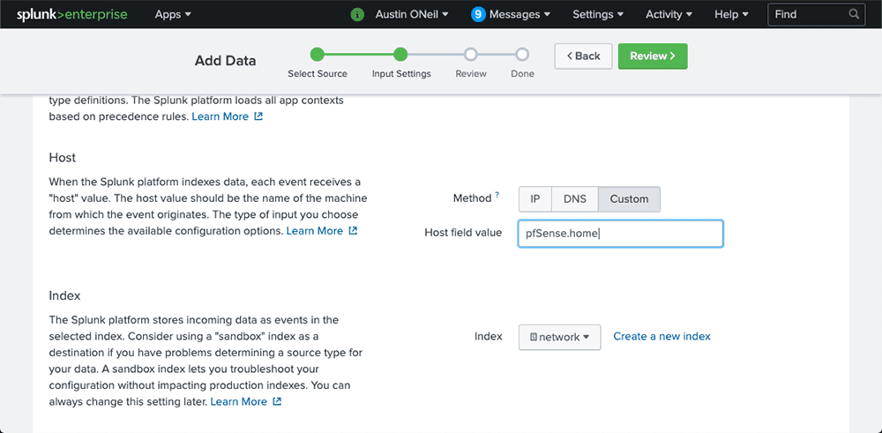
Task: Click the help question mark beside Method
Action: click(x=497, y=195)
